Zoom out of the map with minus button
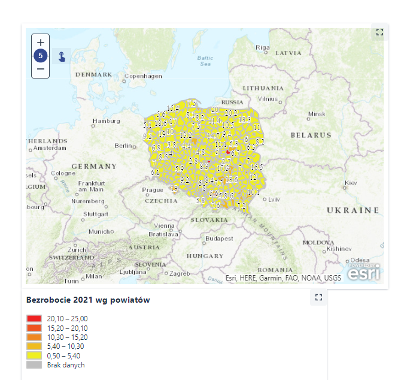Viewport: 413px width, 380px height. point(40,69)
